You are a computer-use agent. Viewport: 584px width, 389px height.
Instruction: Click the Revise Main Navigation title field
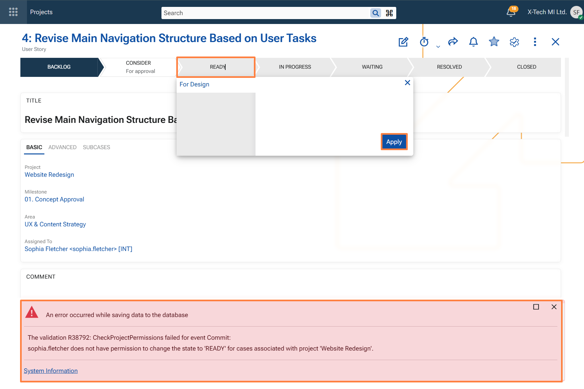[101, 120]
